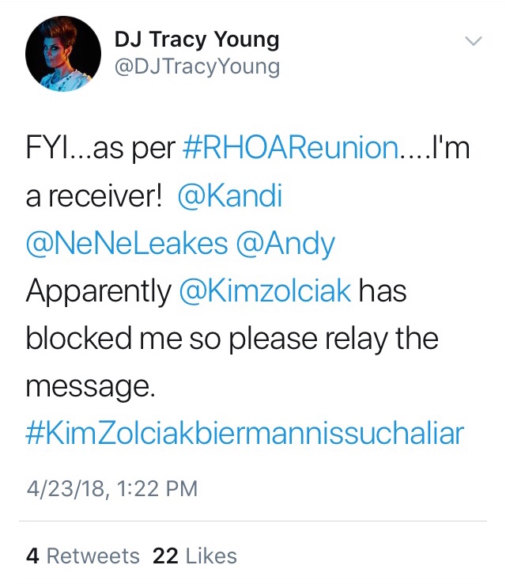Open the #RHOAReunion hashtag

click(290, 148)
